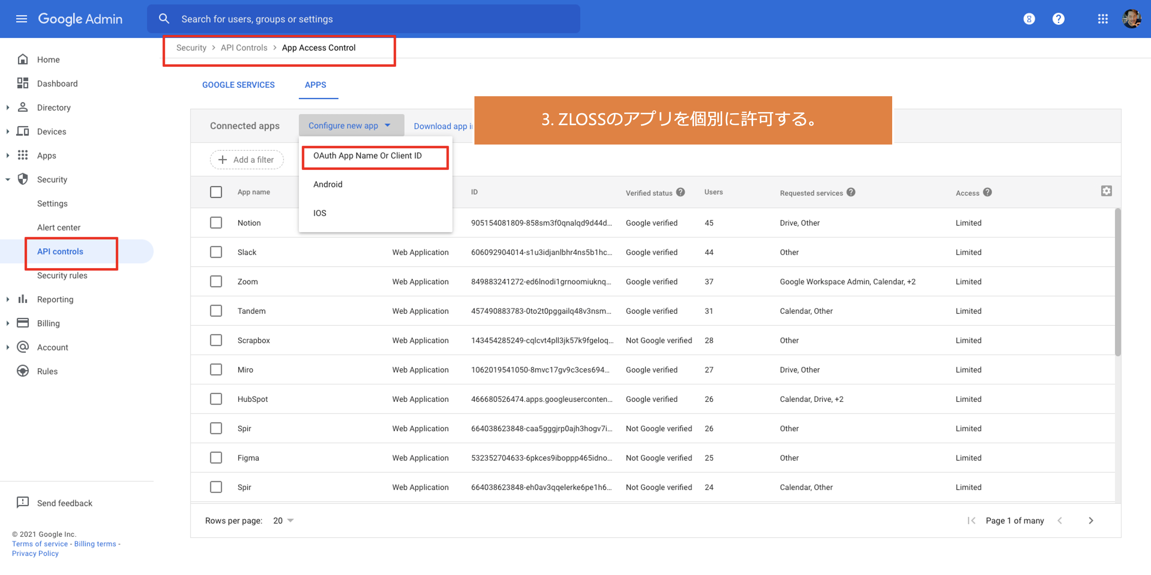Switch to the GOOGLE SERVICES tab
Viewport: 1151px width, 575px height.
coord(239,85)
